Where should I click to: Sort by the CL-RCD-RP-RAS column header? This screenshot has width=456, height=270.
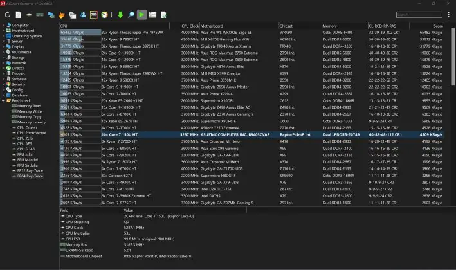coord(388,26)
